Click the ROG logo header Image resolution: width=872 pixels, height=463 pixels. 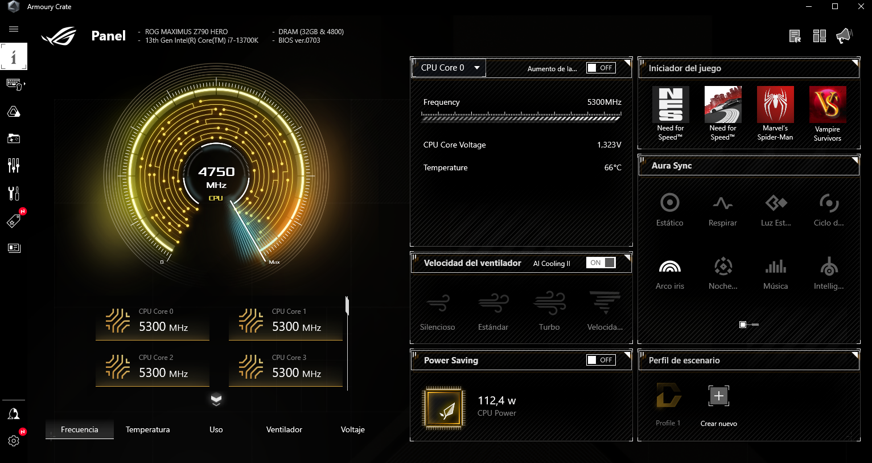59,36
